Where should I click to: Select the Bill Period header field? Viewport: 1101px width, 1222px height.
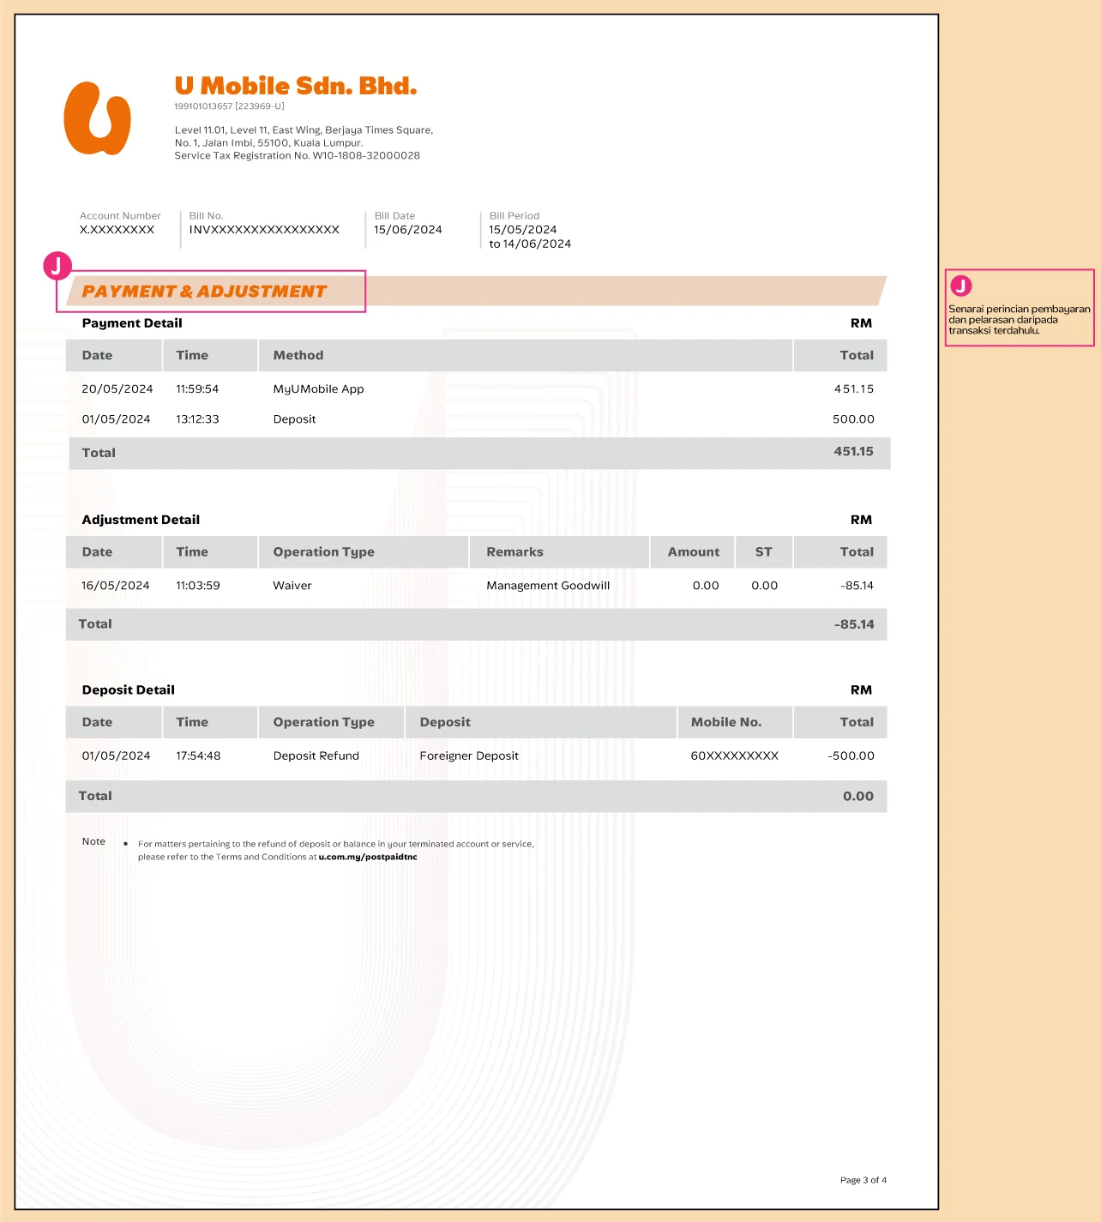[x=513, y=215]
